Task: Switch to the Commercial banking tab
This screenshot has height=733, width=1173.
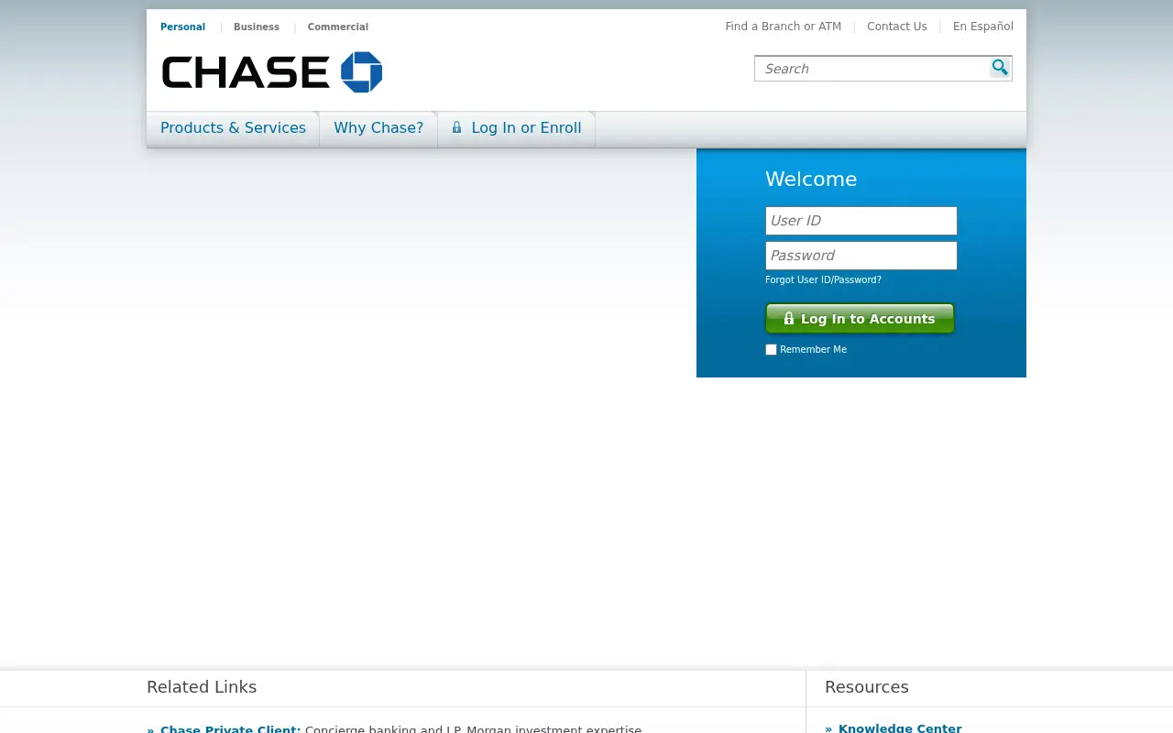Action: coord(338,27)
